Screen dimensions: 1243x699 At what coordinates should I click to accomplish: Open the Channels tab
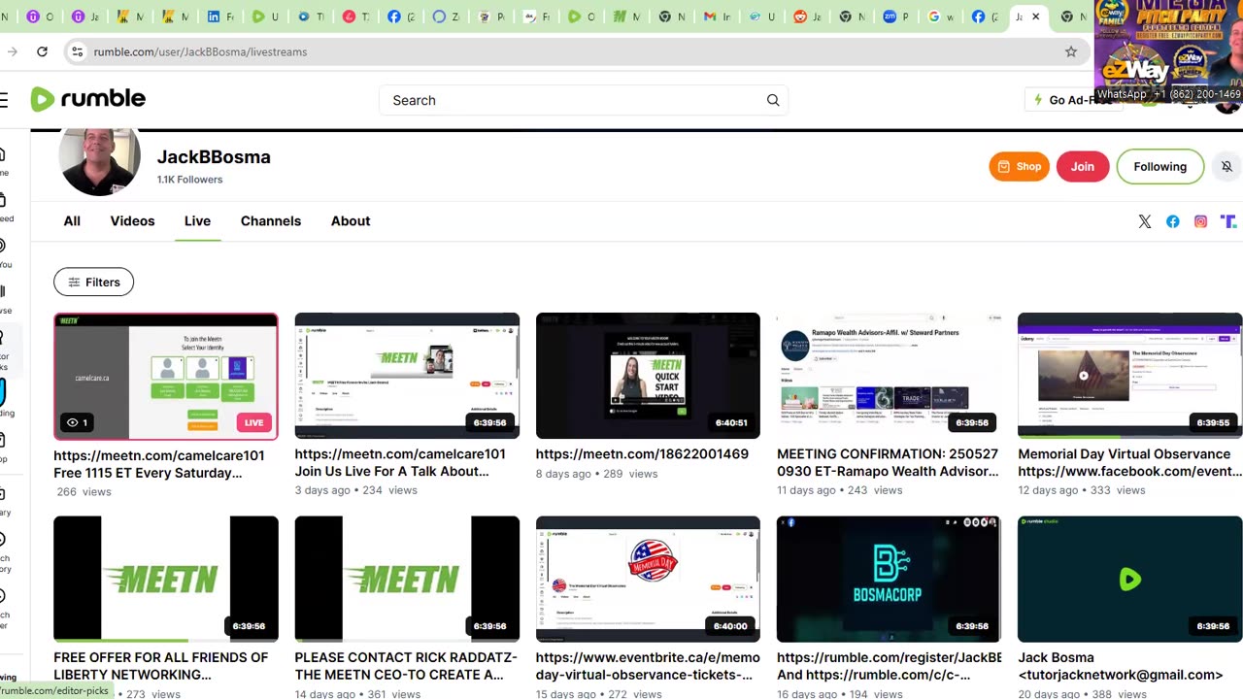(271, 221)
